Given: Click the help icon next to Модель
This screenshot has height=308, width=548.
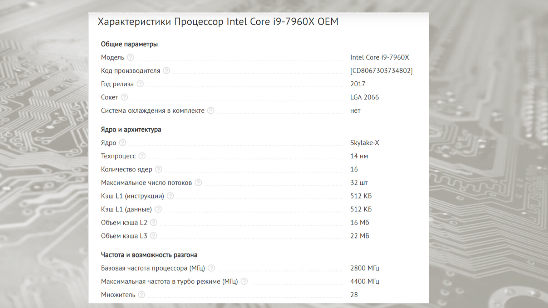Looking at the screenshot, I should click(x=130, y=57).
